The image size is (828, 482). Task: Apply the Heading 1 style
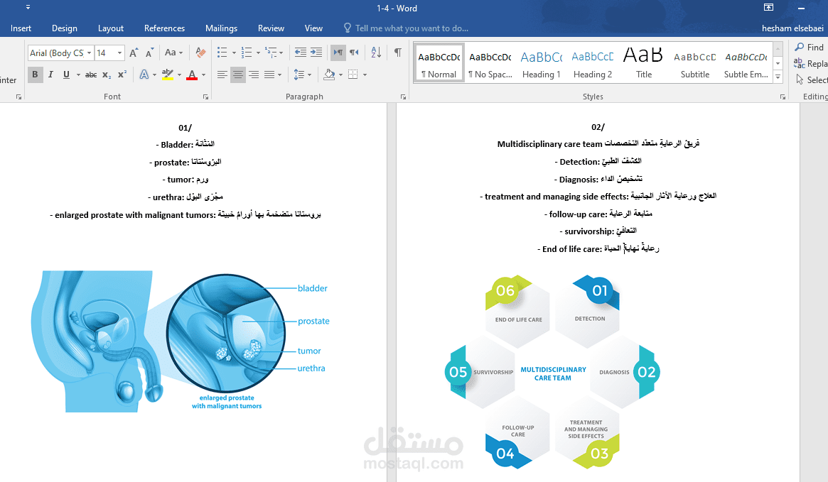(542, 63)
